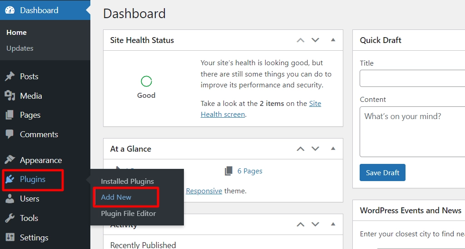Click the Tools wrench icon
The image size is (465, 249).
click(x=10, y=218)
